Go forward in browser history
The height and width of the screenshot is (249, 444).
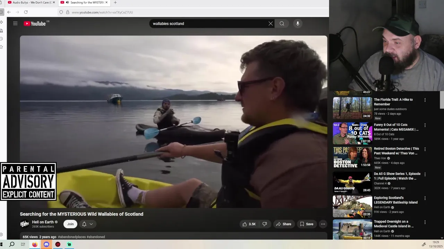(17, 12)
